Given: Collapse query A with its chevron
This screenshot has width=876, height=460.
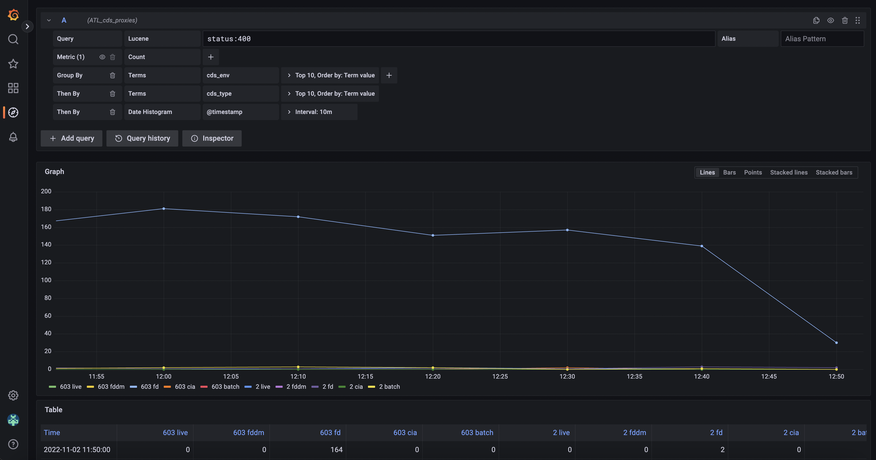Looking at the screenshot, I should [x=49, y=20].
